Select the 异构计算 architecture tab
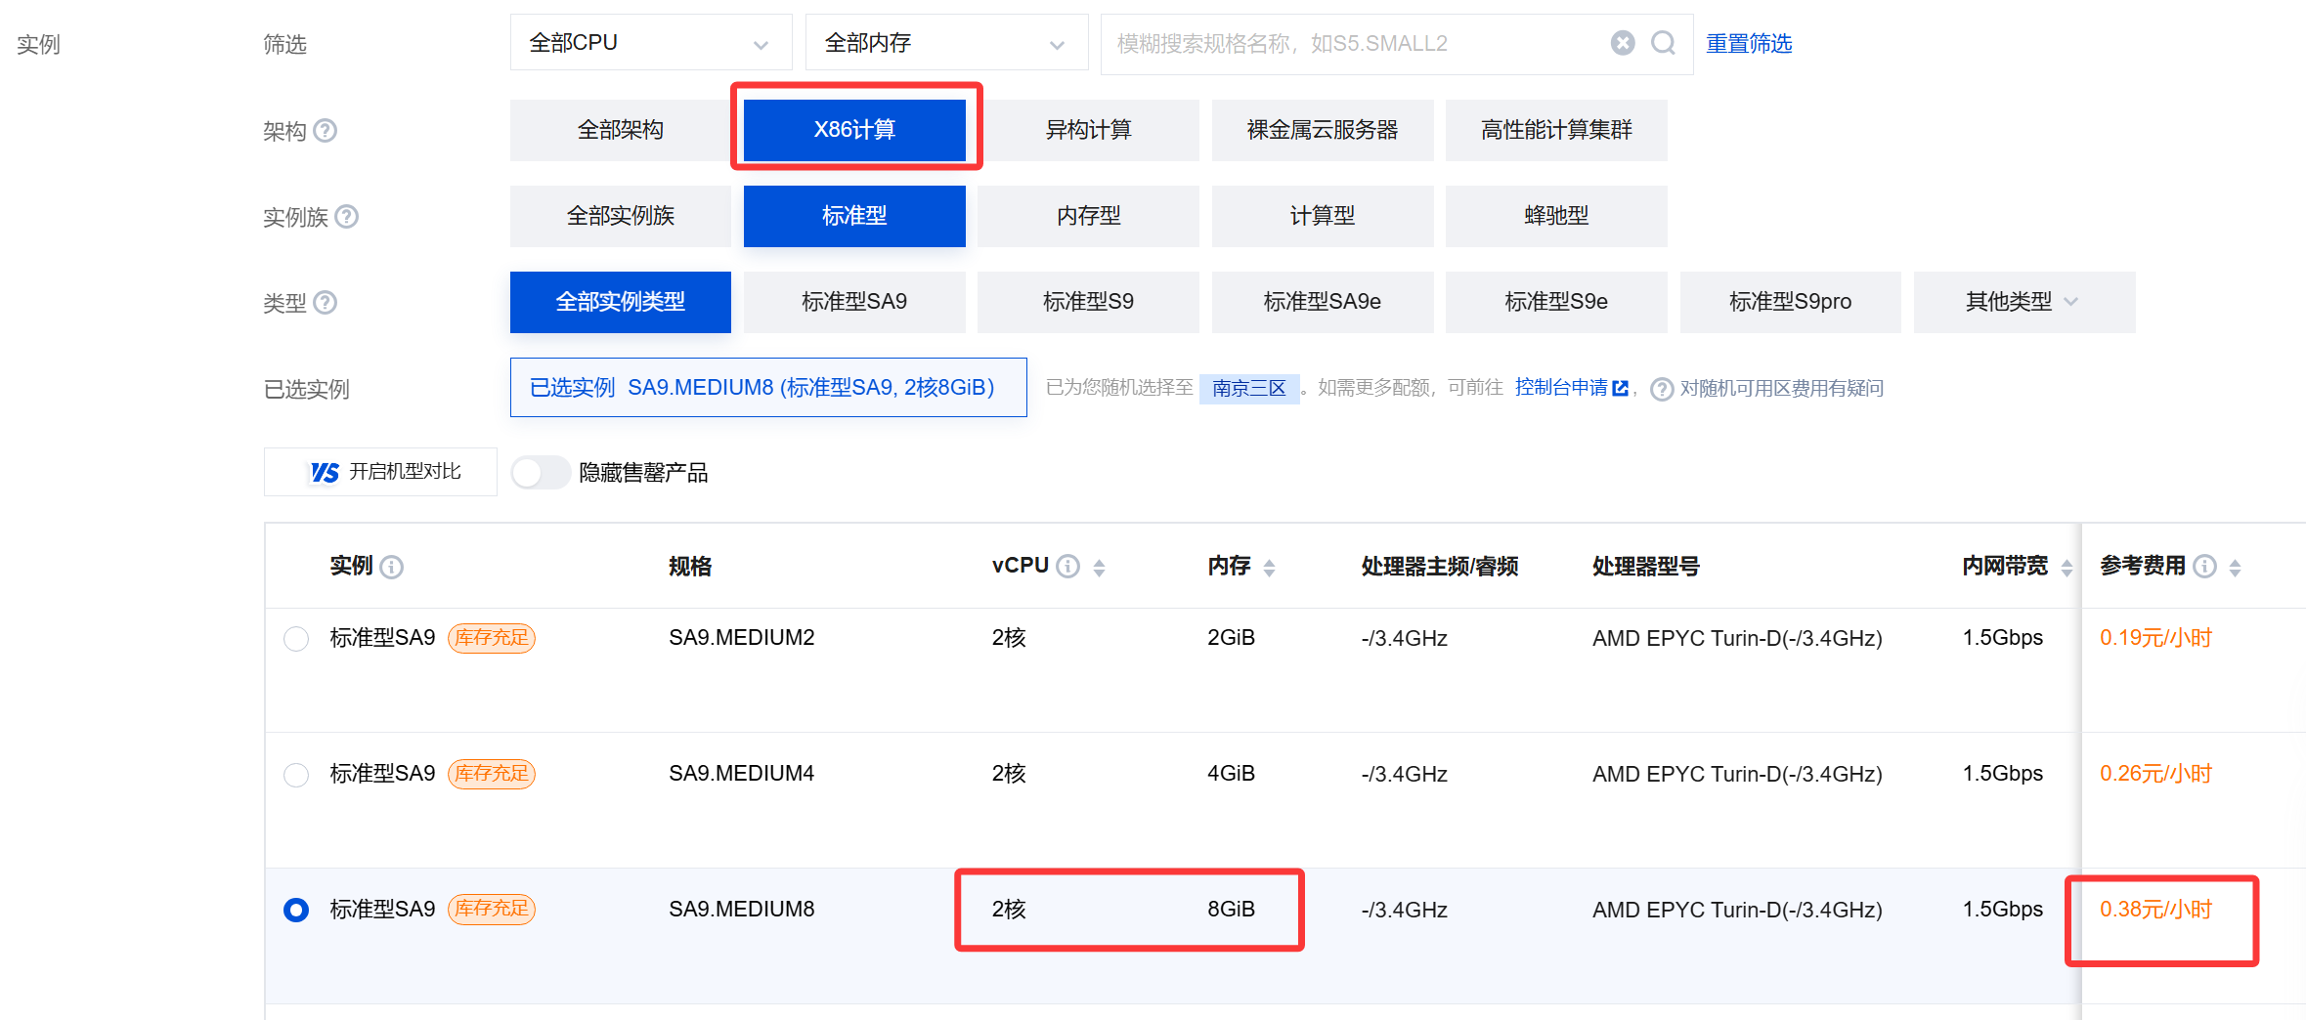Image resolution: width=2306 pixels, height=1020 pixels. [x=1088, y=130]
